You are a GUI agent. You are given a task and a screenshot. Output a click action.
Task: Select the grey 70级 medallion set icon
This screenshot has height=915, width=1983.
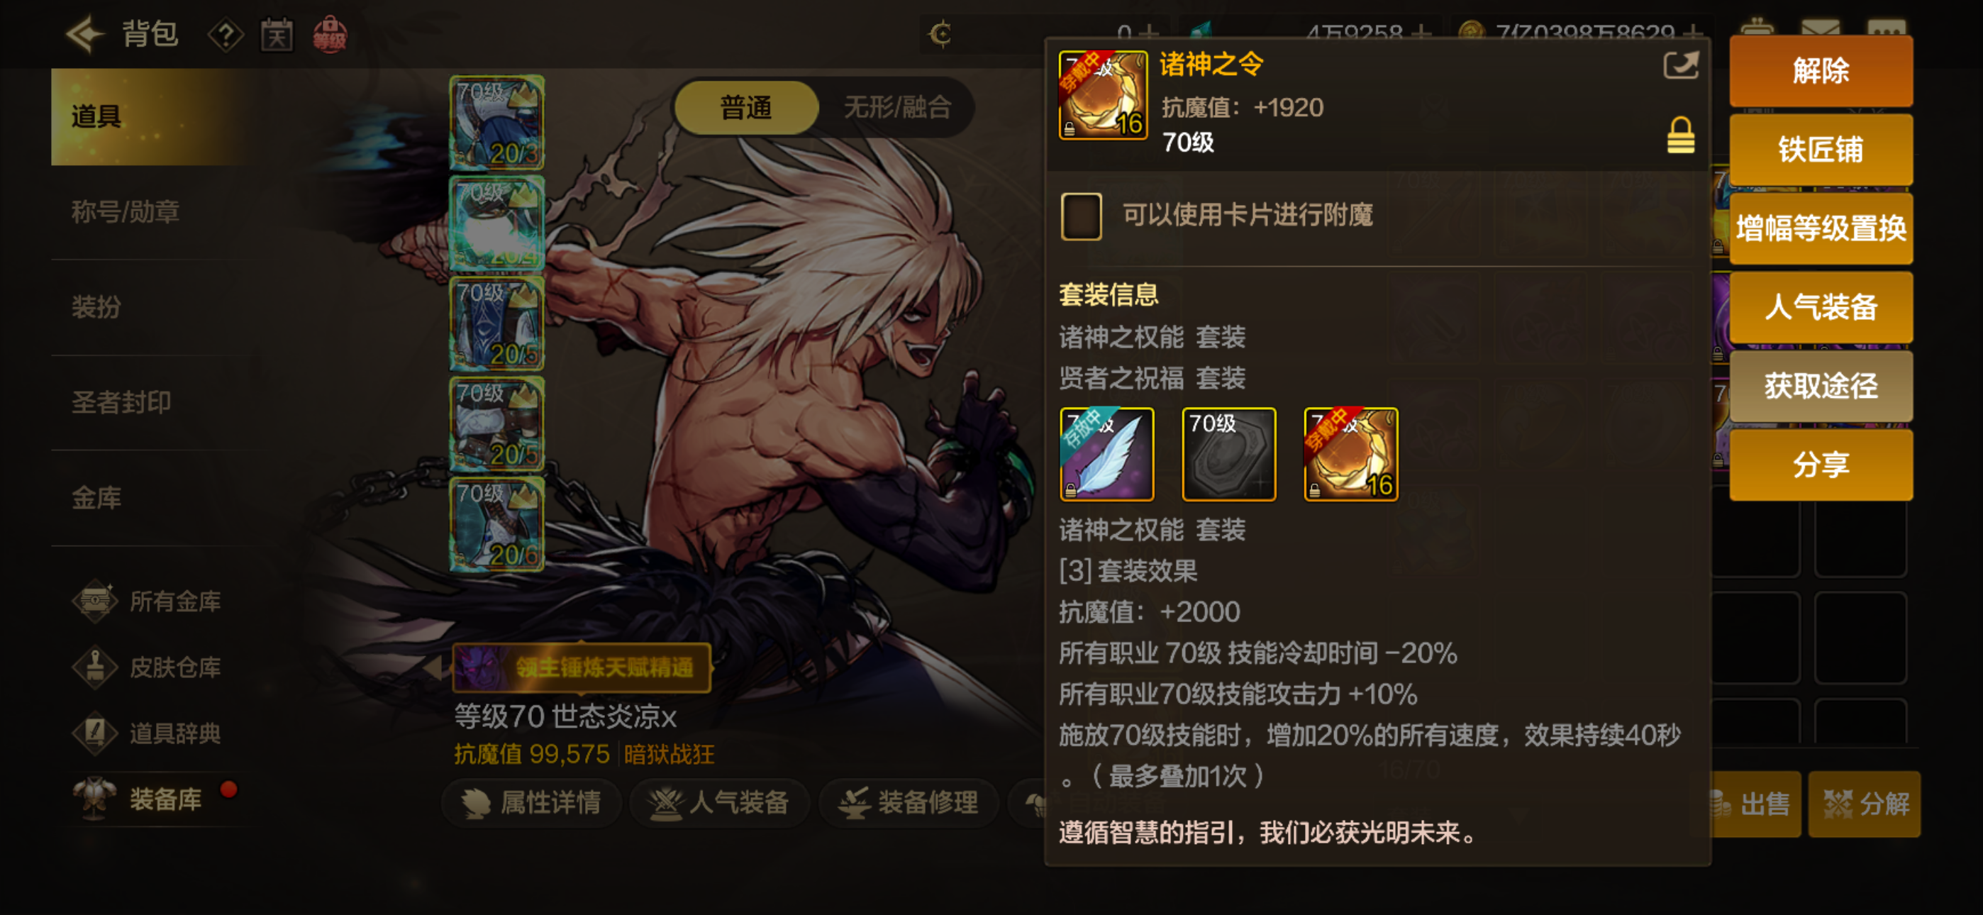tap(1228, 455)
